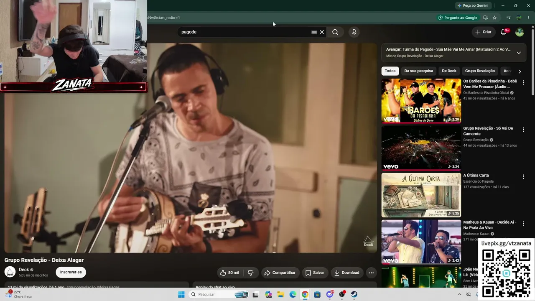The image size is (535, 301).
Task: Open Task View on the taskbar
Action: (255, 294)
